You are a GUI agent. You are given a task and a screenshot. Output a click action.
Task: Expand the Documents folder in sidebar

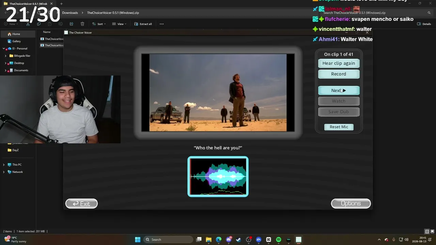[5, 70]
